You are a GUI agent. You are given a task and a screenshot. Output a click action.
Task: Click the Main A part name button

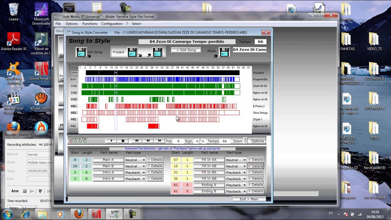tap(108, 160)
